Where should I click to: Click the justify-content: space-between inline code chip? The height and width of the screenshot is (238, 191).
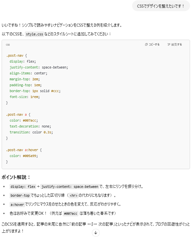(x=70, y=187)
